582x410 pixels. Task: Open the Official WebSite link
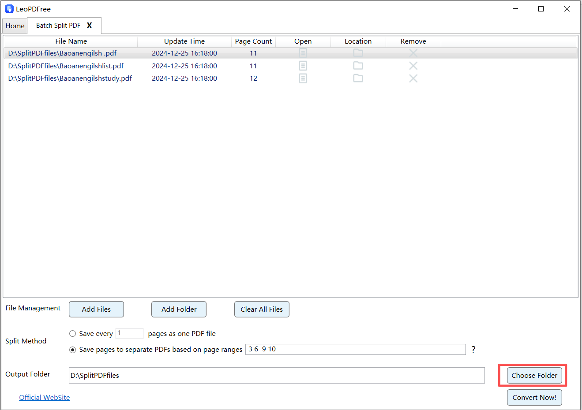(45, 398)
